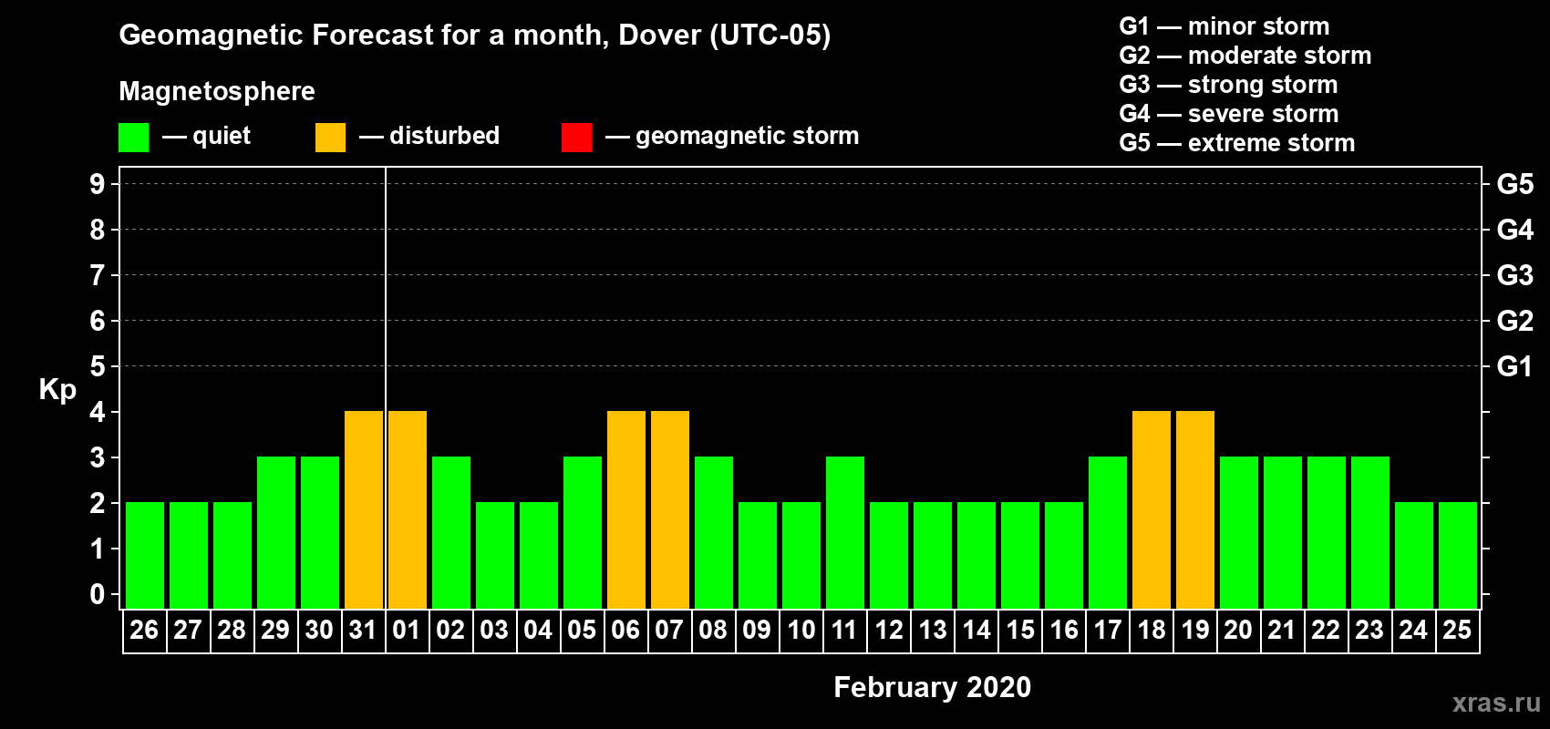The image size is (1550, 729).
Task: Click the green quiet legend swatch
Action: pyautogui.click(x=133, y=138)
